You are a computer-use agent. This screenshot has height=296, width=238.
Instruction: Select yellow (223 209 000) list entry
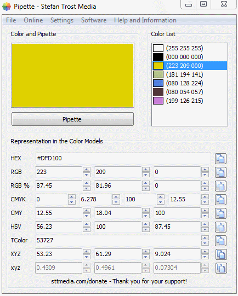[x=190, y=66]
